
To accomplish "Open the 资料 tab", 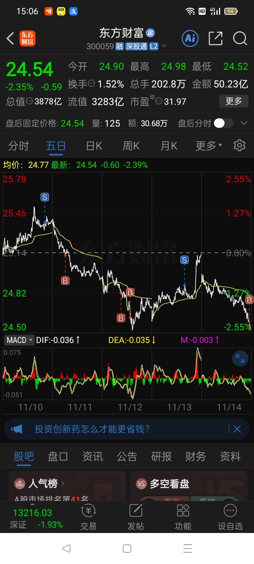I will tap(230, 456).
